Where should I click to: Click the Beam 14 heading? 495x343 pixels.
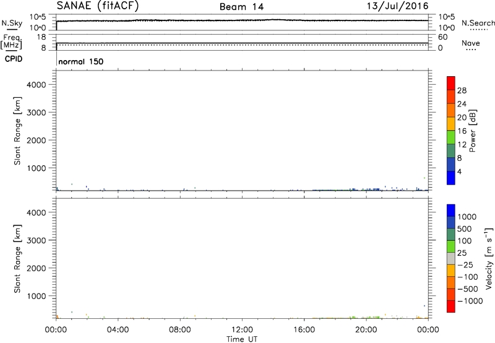pos(242,6)
